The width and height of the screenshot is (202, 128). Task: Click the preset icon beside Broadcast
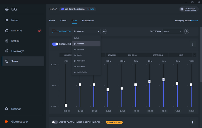[75, 50]
